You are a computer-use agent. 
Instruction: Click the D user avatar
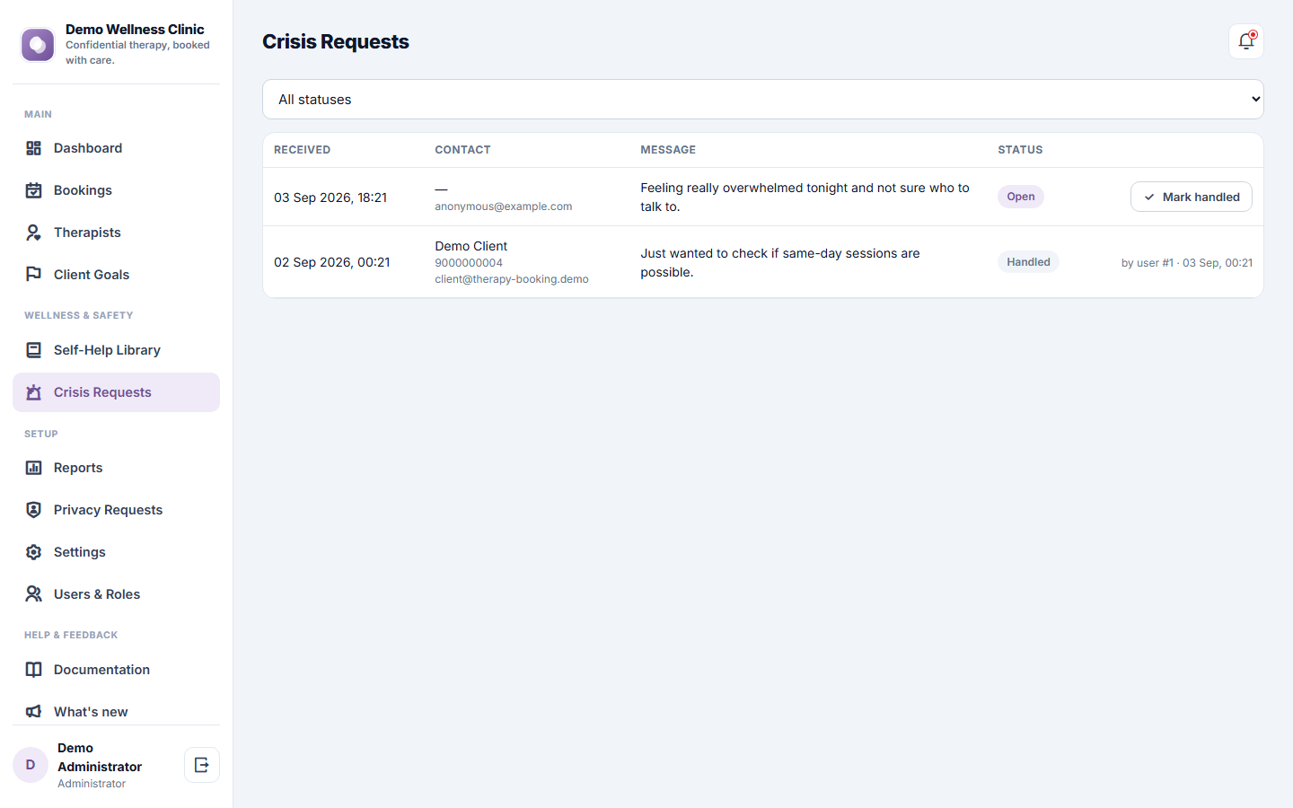pyautogui.click(x=31, y=765)
